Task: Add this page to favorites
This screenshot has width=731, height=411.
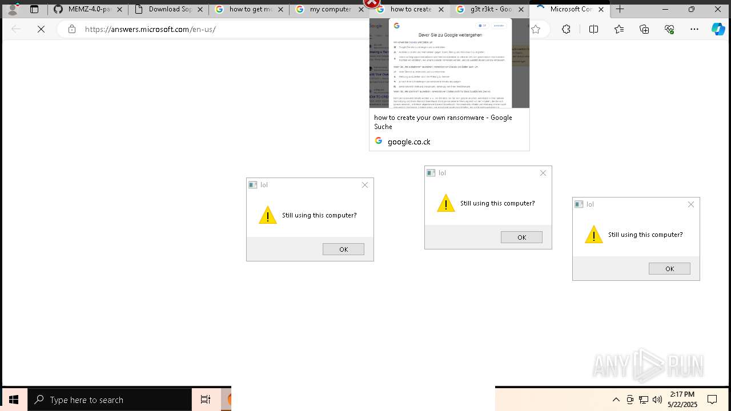Action: 536,29
